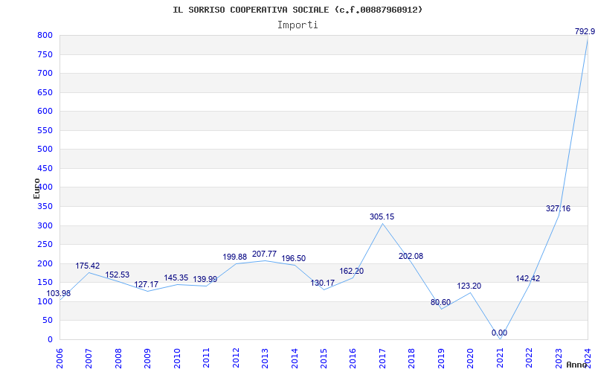
Task: Click the 2023 x-axis year label
Action: point(559,359)
